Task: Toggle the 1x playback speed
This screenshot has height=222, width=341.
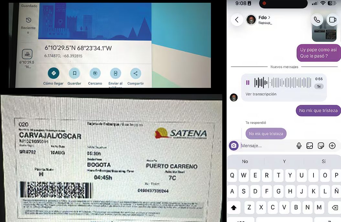Action: [x=319, y=86]
